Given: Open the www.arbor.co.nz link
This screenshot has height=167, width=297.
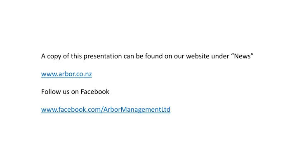Looking at the screenshot, I should tap(66, 74).
